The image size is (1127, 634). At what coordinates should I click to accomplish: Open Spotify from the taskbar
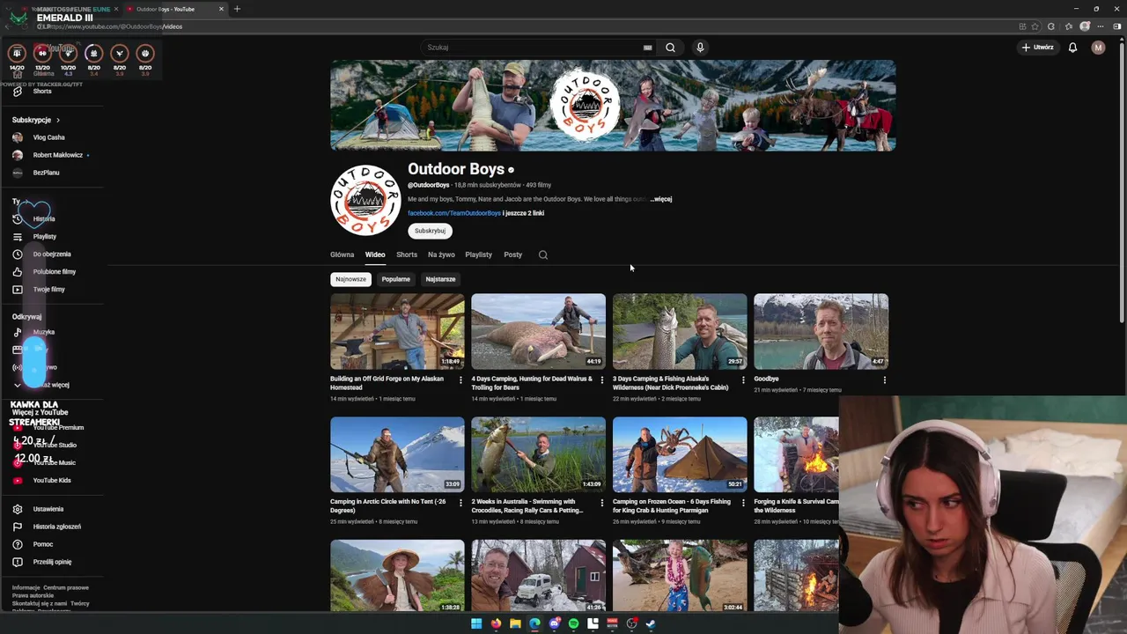coord(573,623)
